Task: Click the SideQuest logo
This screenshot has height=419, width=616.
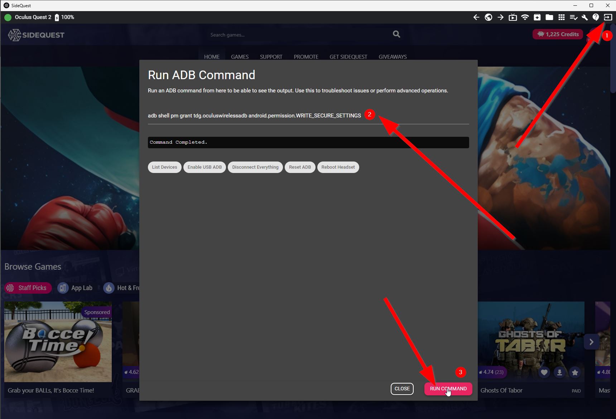Action: coord(36,35)
